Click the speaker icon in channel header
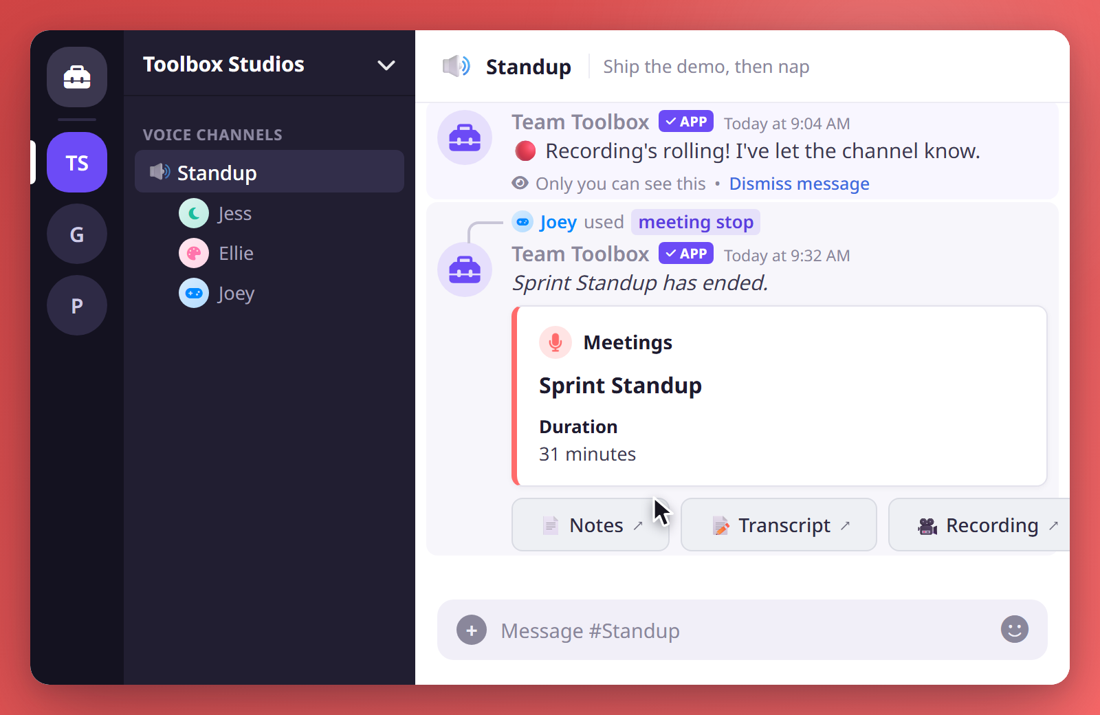Image resolution: width=1100 pixels, height=715 pixels. pyautogui.click(x=456, y=66)
